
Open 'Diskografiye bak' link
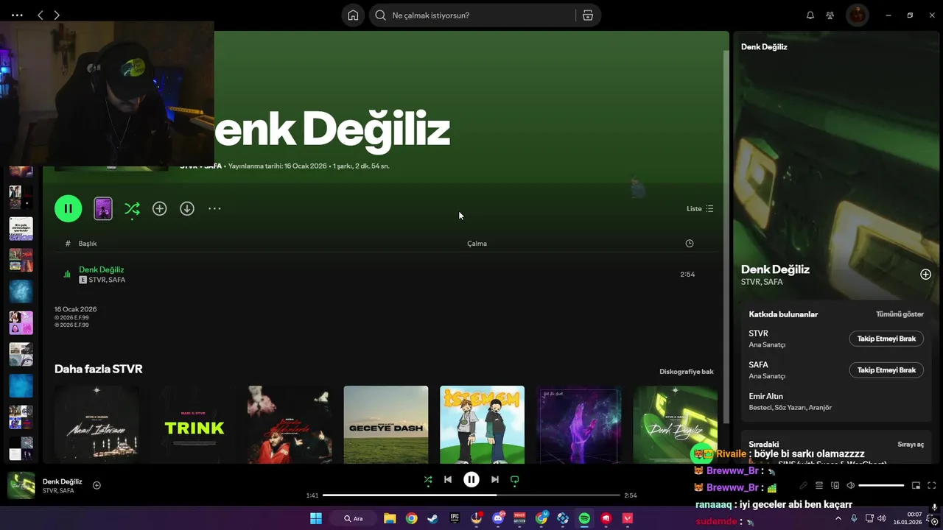click(687, 372)
